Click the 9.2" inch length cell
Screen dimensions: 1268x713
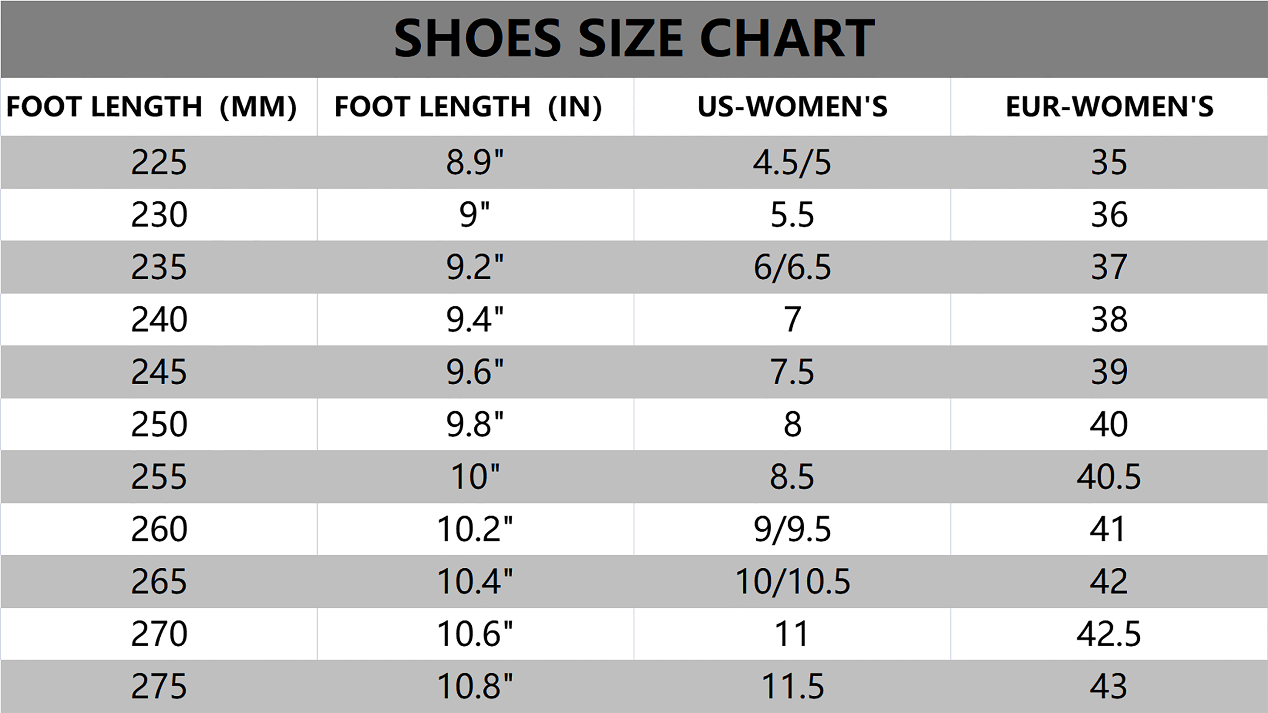coord(475,267)
